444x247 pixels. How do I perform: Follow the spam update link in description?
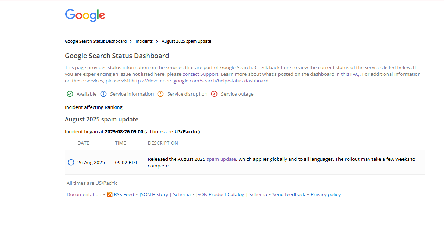point(221,159)
